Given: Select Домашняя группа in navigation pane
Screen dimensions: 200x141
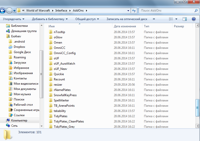Looking at the screenshot, I should (x=21, y=31).
